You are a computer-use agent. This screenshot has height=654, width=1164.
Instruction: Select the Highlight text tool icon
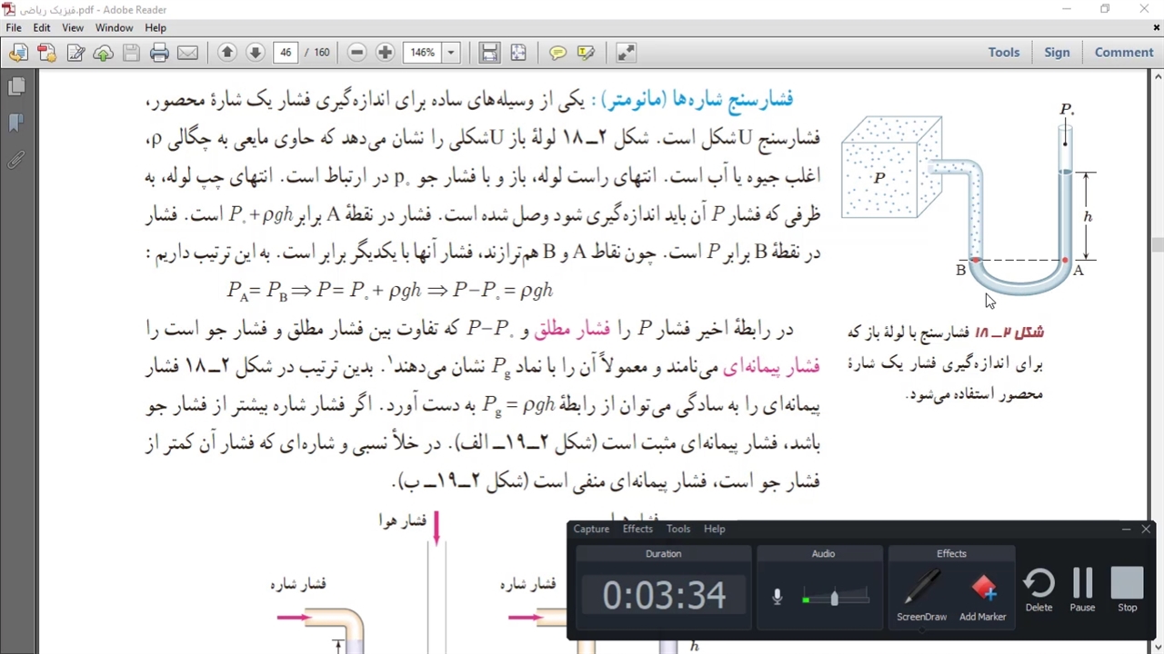pos(586,53)
